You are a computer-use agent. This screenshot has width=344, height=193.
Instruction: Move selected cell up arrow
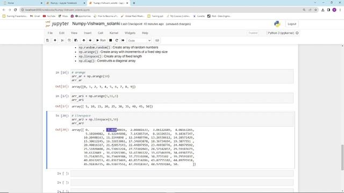click(x=84, y=41)
